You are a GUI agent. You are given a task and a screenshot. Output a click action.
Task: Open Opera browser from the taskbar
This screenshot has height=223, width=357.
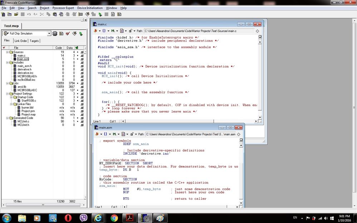click(x=68, y=218)
